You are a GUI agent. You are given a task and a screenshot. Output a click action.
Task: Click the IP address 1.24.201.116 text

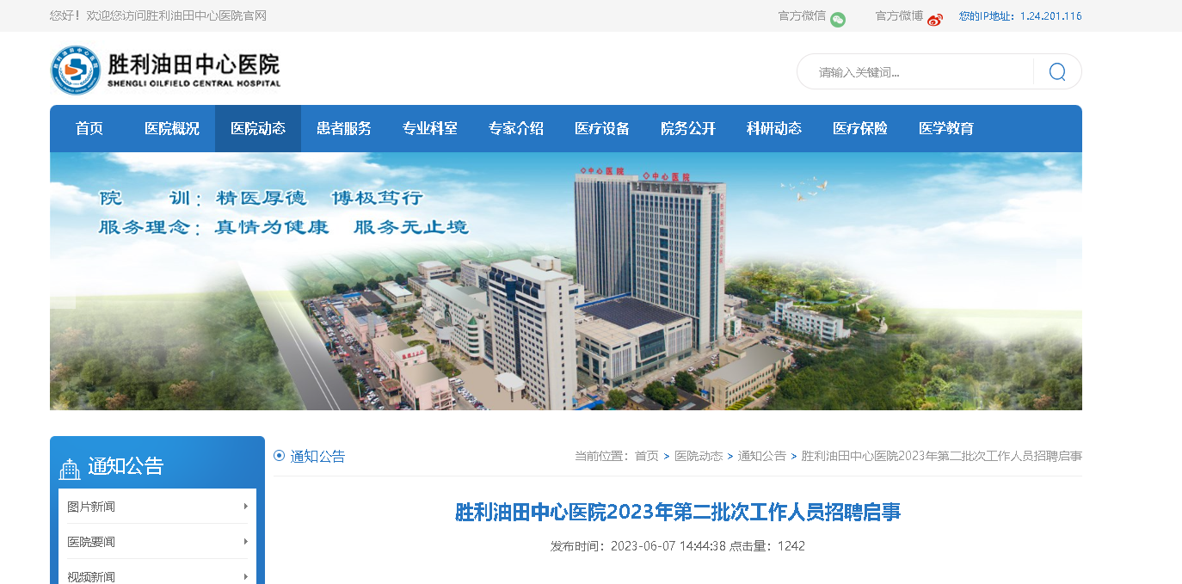click(x=1051, y=16)
